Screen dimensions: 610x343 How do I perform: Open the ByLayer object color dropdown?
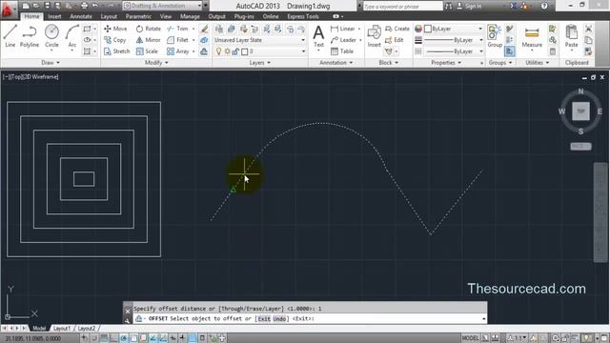coord(454,29)
